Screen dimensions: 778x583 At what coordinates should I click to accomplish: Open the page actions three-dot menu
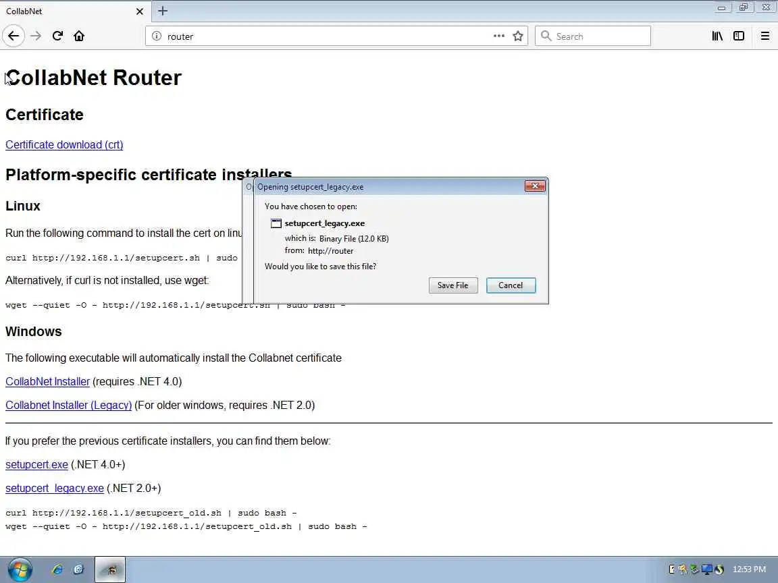tap(498, 36)
